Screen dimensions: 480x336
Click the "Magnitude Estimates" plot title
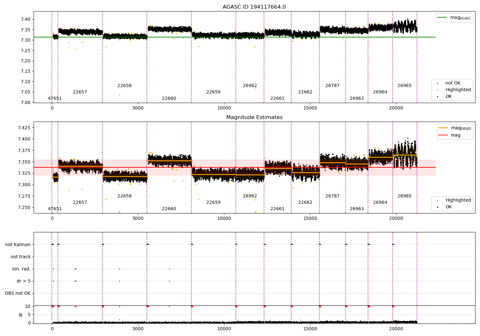(254, 117)
